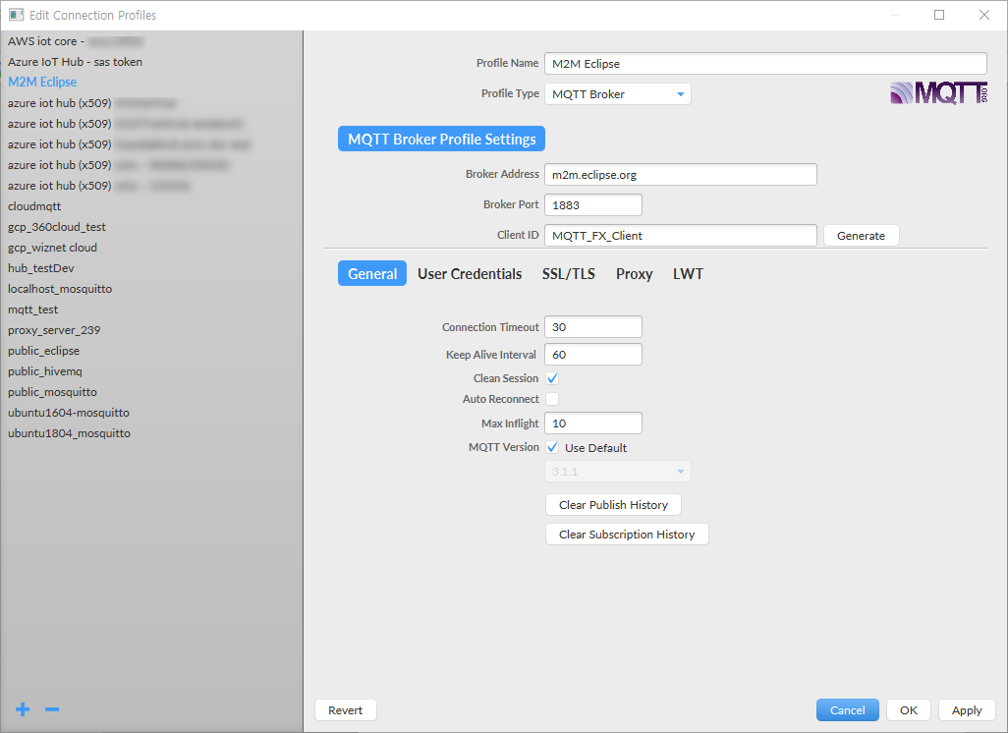Maximize the Edit Connection Profiles window
The image size is (1008, 733).
(x=939, y=15)
